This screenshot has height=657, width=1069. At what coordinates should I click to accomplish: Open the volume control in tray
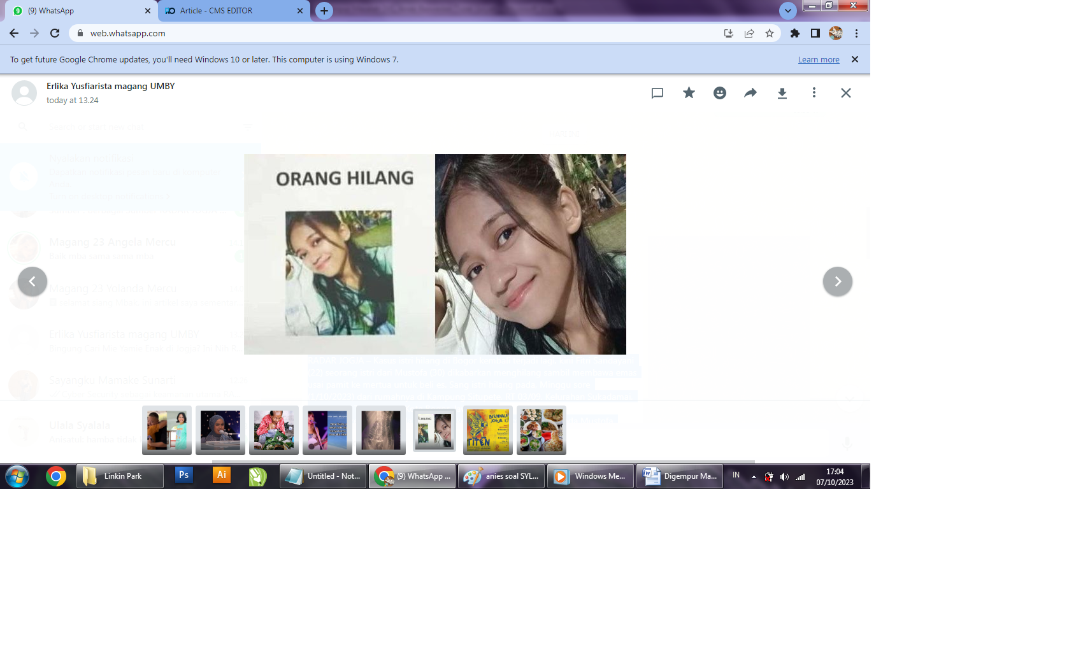tap(784, 477)
